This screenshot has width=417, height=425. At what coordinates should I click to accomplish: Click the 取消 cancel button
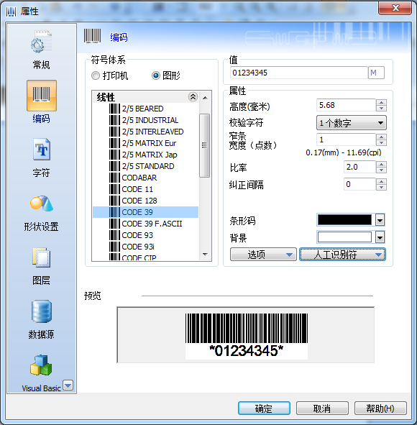pos(322,408)
